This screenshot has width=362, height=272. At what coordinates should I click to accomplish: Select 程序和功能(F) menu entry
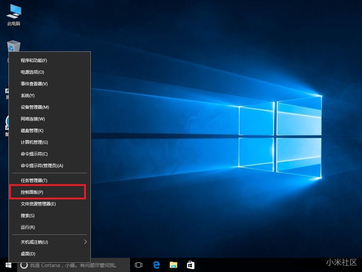[34, 61]
